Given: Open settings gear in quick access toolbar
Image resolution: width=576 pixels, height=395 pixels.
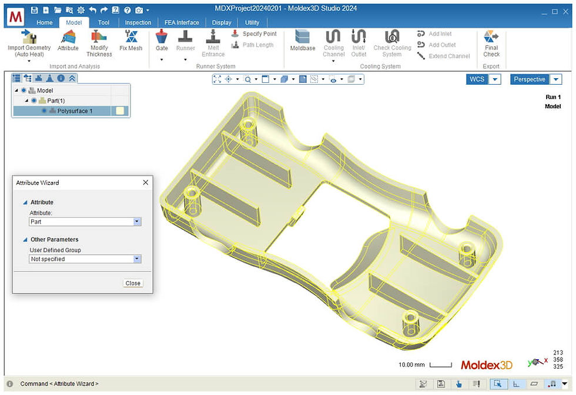Looking at the screenshot, I should (x=81, y=10).
